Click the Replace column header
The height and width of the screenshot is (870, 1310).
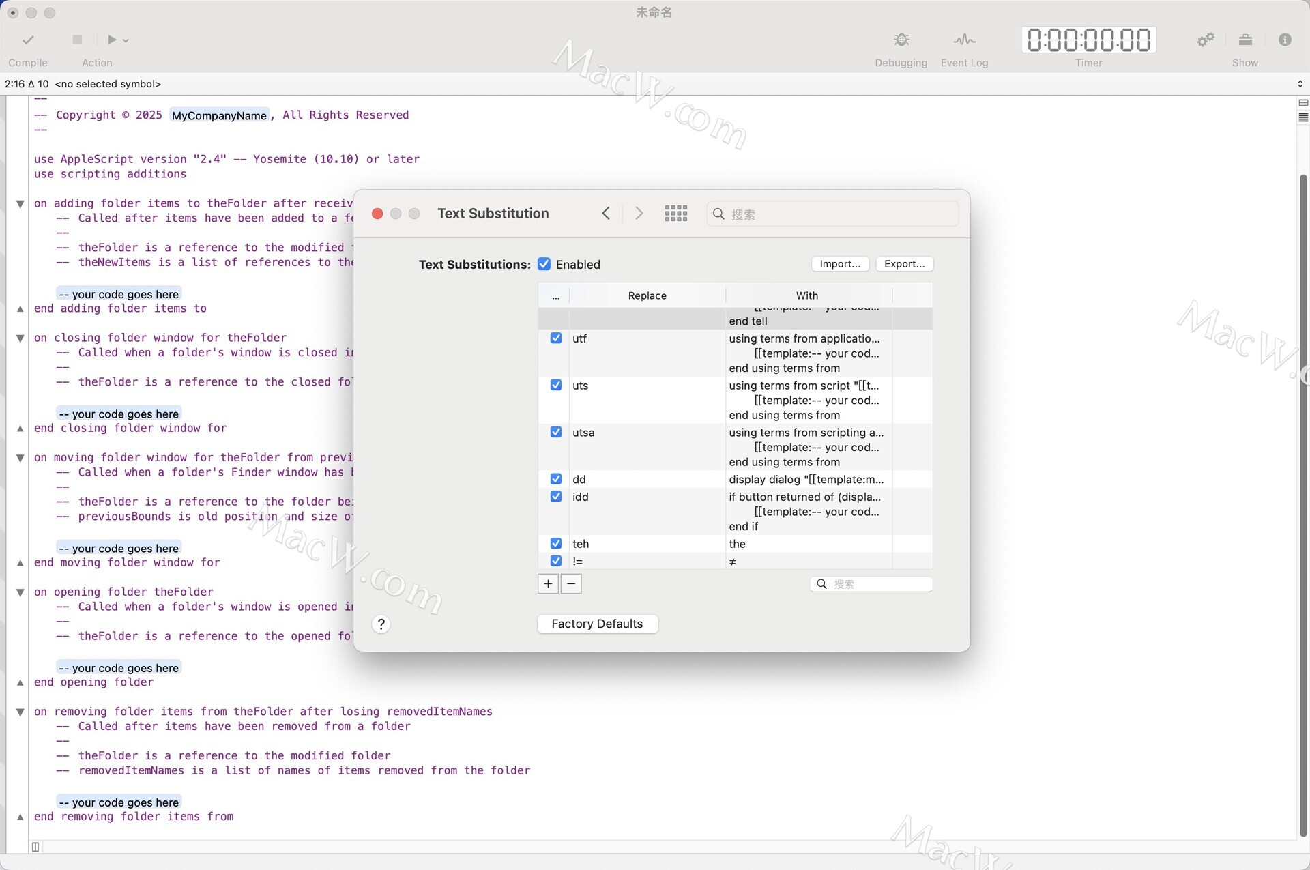pos(647,295)
